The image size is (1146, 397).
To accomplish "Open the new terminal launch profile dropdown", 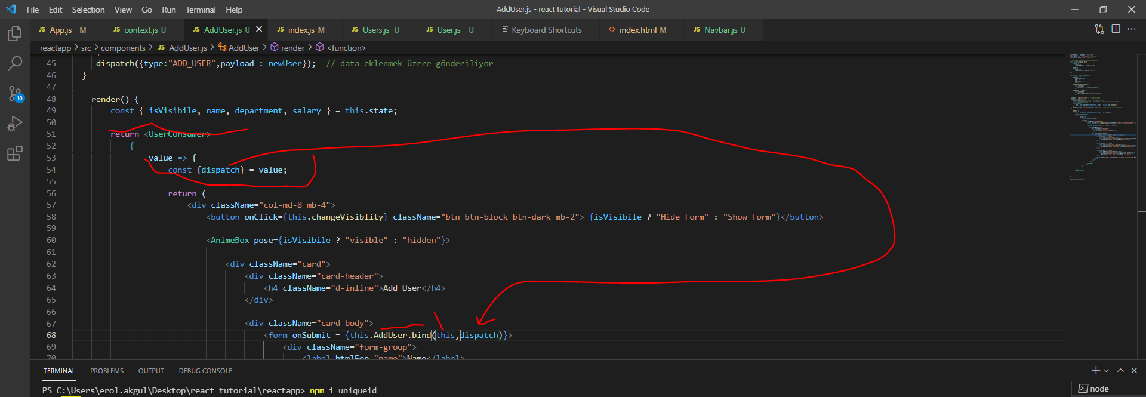I will click(1107, 371).
